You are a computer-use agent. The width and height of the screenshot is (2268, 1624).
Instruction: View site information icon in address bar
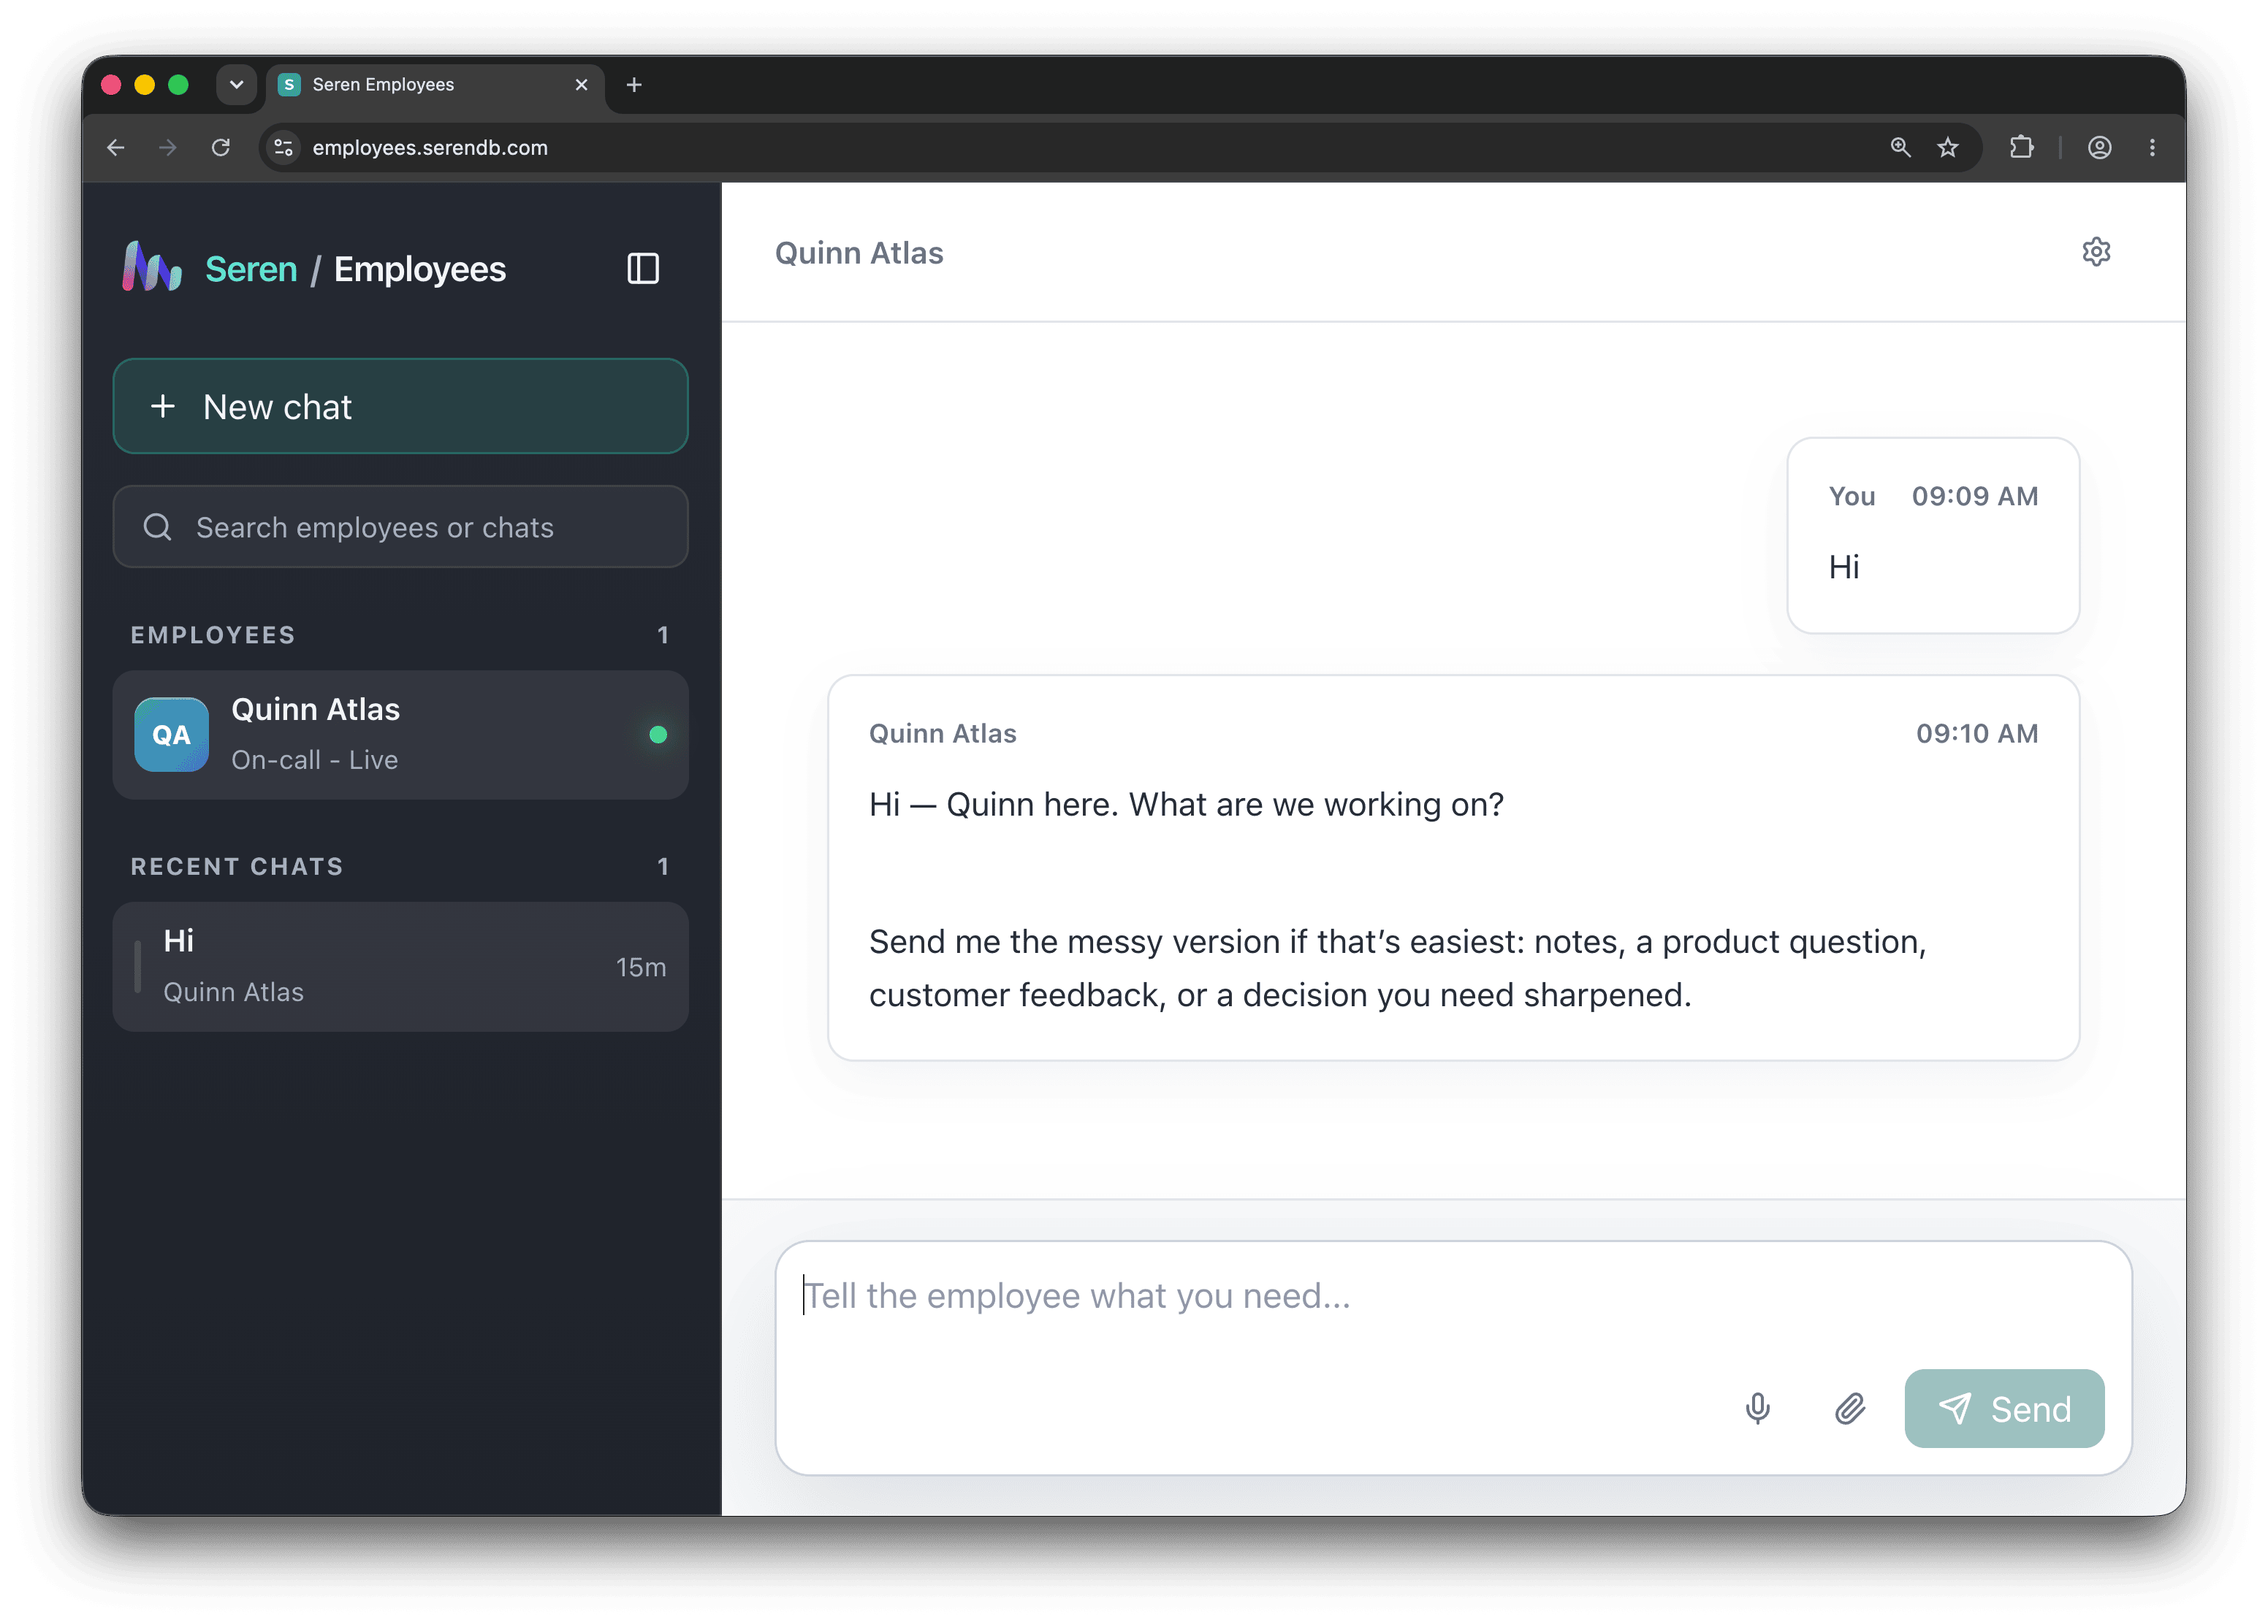click(284, 148)
